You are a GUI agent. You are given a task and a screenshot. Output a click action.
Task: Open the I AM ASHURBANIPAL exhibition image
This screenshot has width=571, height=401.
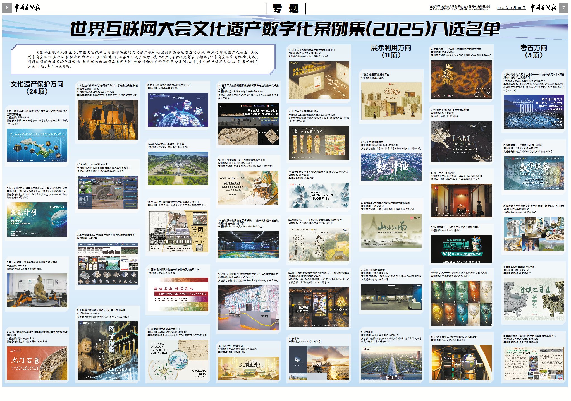(x=461, y=141)
